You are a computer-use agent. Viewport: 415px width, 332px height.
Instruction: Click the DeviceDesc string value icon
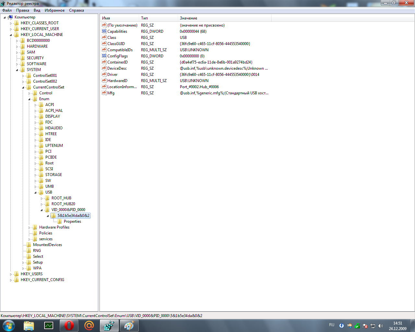pyautogui.click(x=104, y=68)
